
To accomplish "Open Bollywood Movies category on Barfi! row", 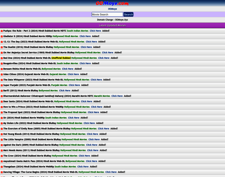I will [x=48, y=91].
